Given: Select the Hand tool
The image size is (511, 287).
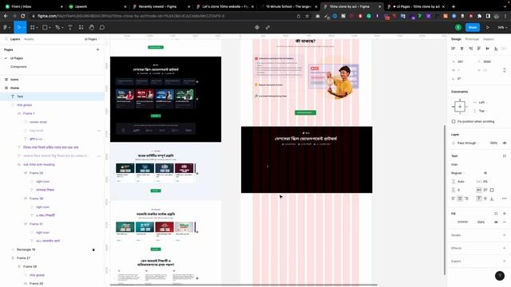Looking at the screenshot, I should (x=92, y=28).
